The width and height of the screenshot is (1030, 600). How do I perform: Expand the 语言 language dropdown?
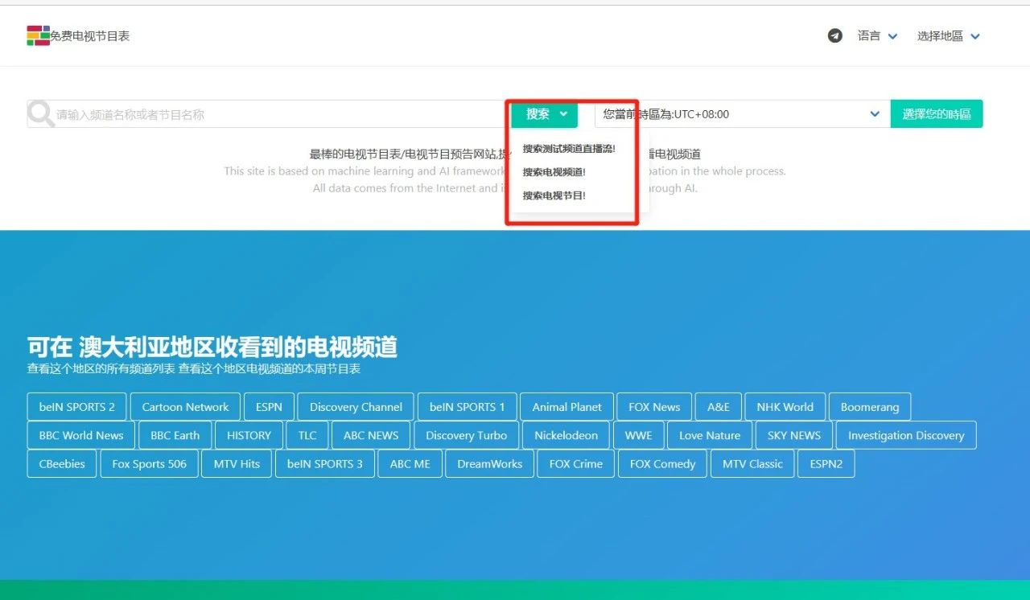[x=876, y=35]
